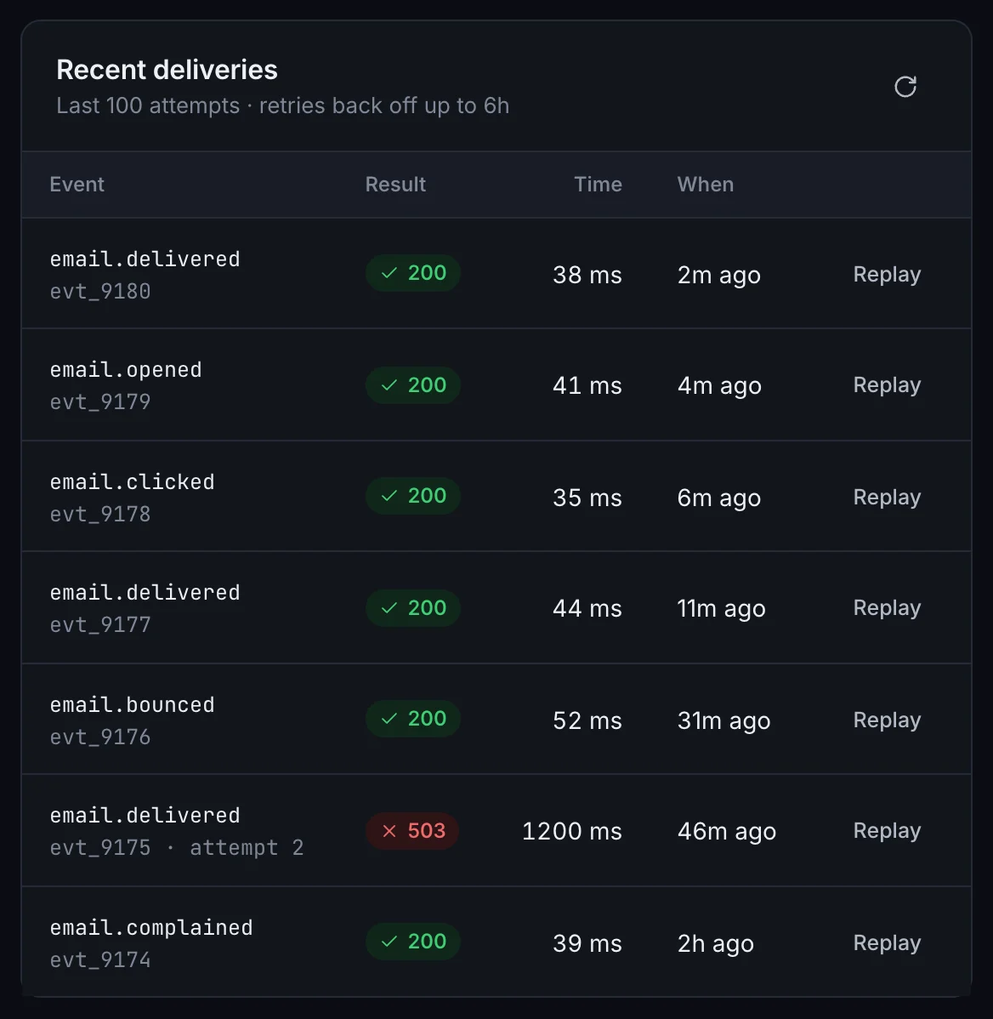The height and width of the screenshot is (1019, 993).
Task: Click the email.clicked event name
Action: [133, 482]
